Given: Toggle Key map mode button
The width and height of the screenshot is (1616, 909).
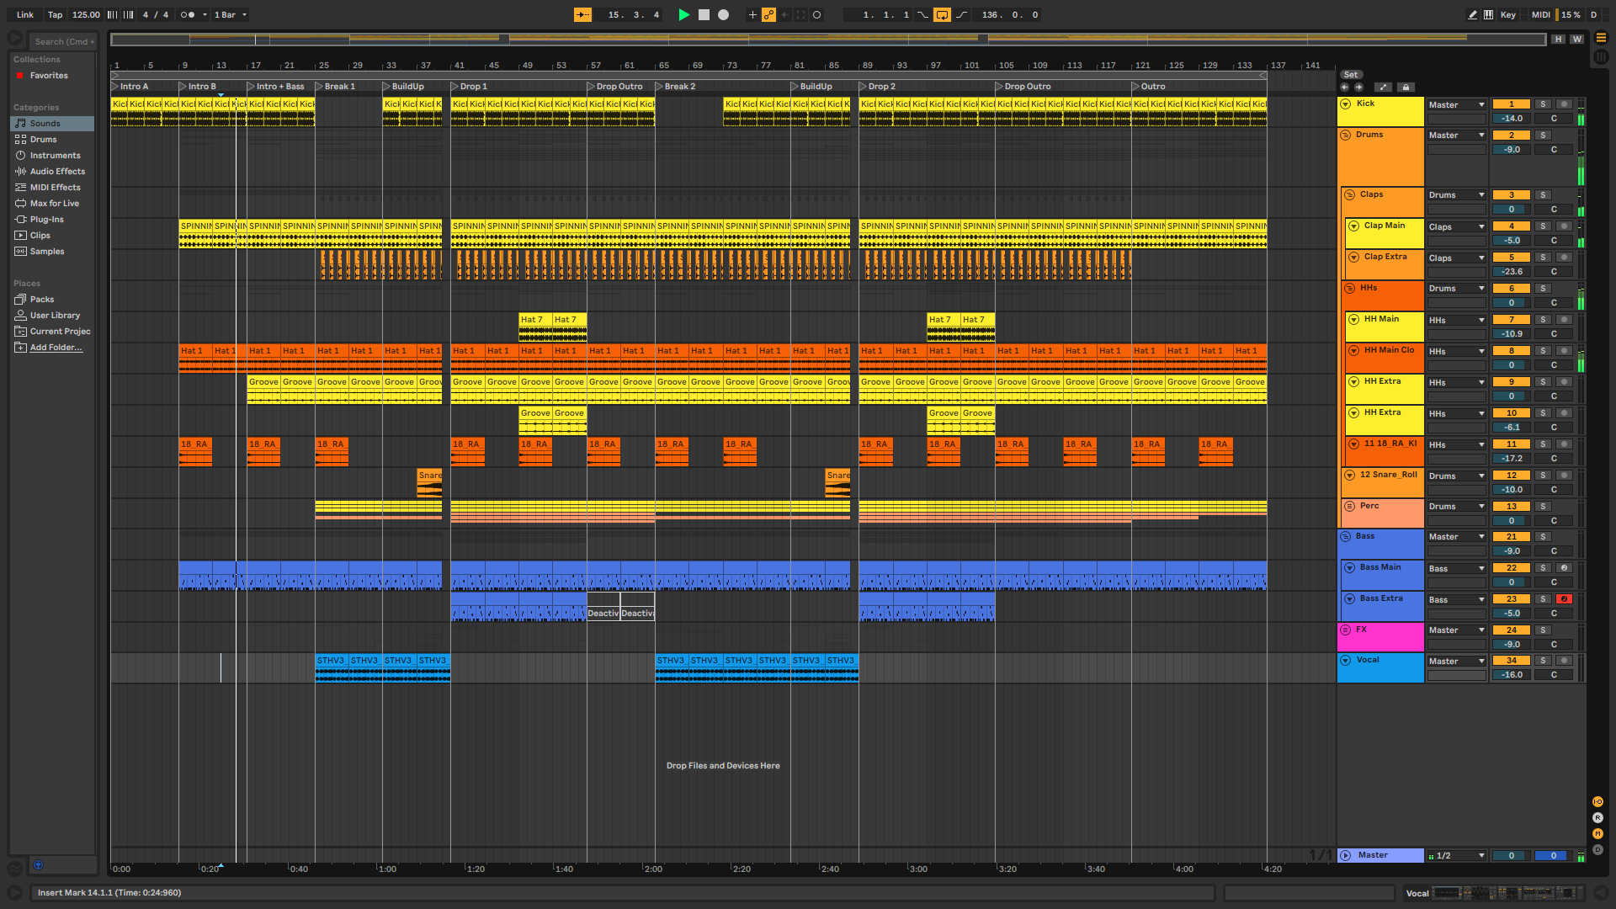Looking at the screenshot, I should [x=1507, y=14].
